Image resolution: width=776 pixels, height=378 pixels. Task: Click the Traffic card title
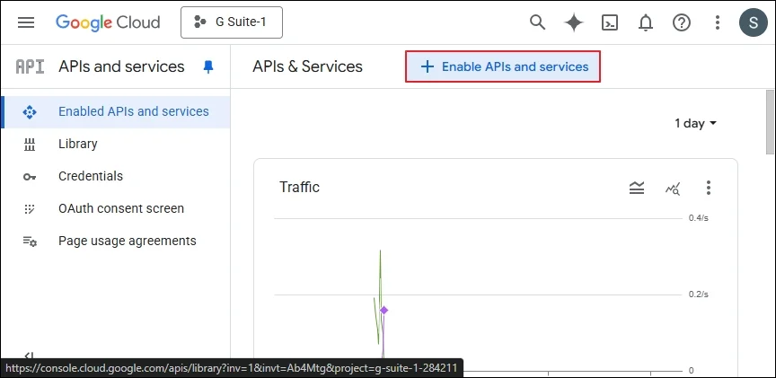pyautogui.click(x=299, y=187)
